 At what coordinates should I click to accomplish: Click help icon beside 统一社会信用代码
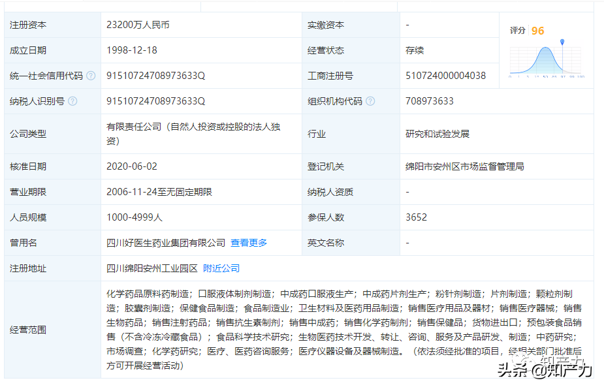(91, 76)
